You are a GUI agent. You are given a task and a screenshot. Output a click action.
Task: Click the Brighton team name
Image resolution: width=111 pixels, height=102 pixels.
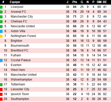click(x=16, y=41)
